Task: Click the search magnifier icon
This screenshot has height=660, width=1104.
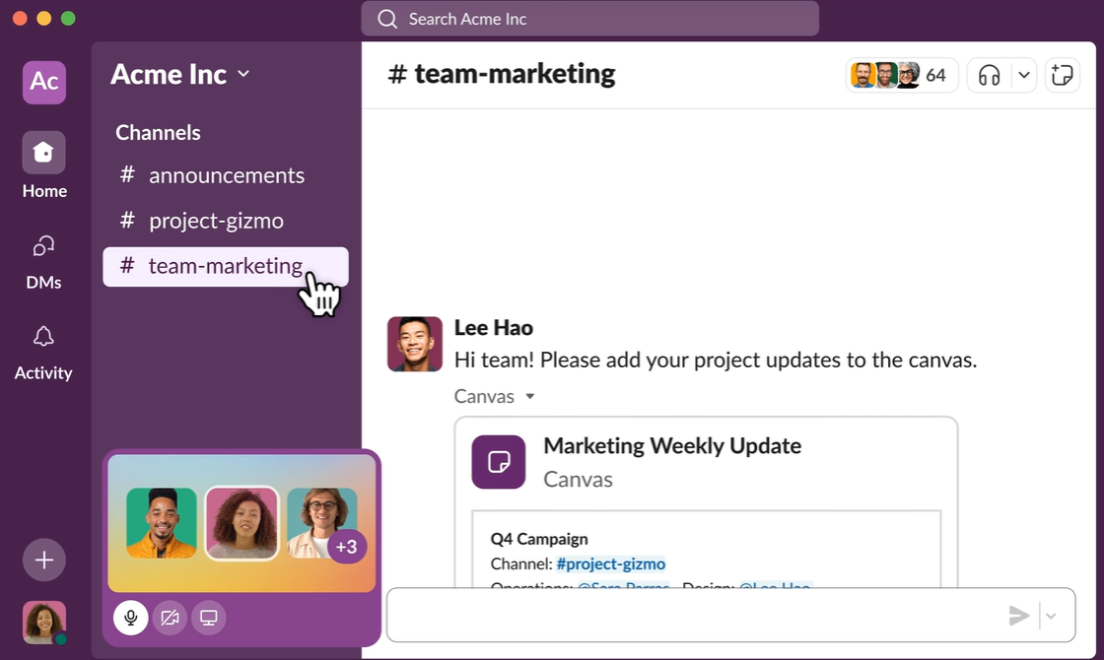Action: 387,19
